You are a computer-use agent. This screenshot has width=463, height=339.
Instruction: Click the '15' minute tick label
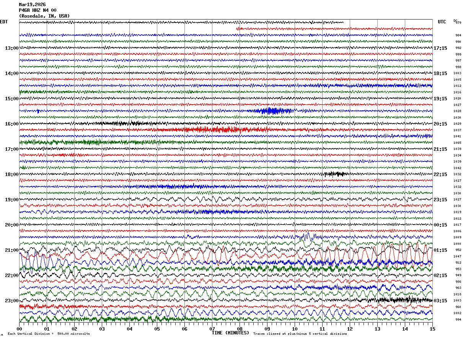coord(432,329)
